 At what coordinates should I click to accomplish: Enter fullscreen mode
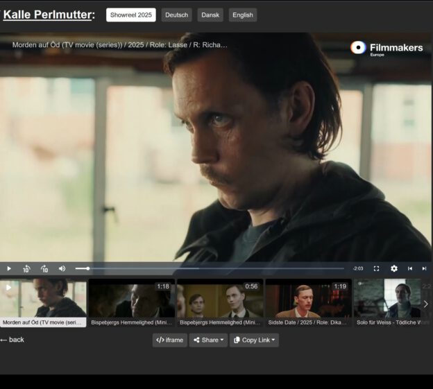376,268
